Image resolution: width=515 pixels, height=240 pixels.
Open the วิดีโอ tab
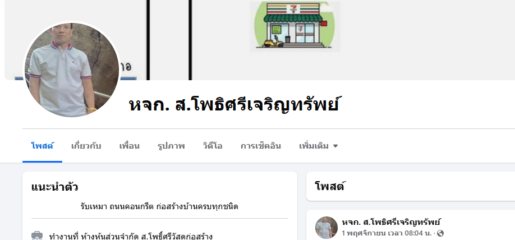click(x=213, y=146)
